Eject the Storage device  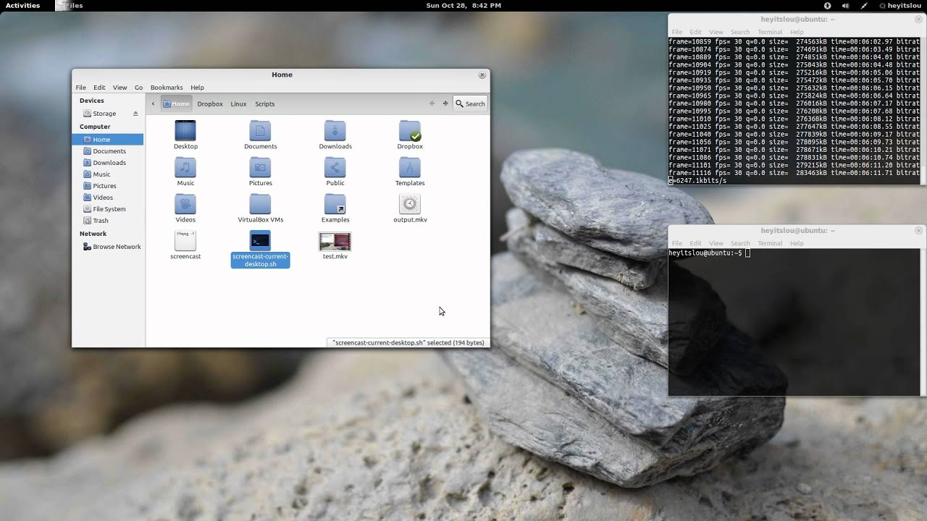(135, 114)
